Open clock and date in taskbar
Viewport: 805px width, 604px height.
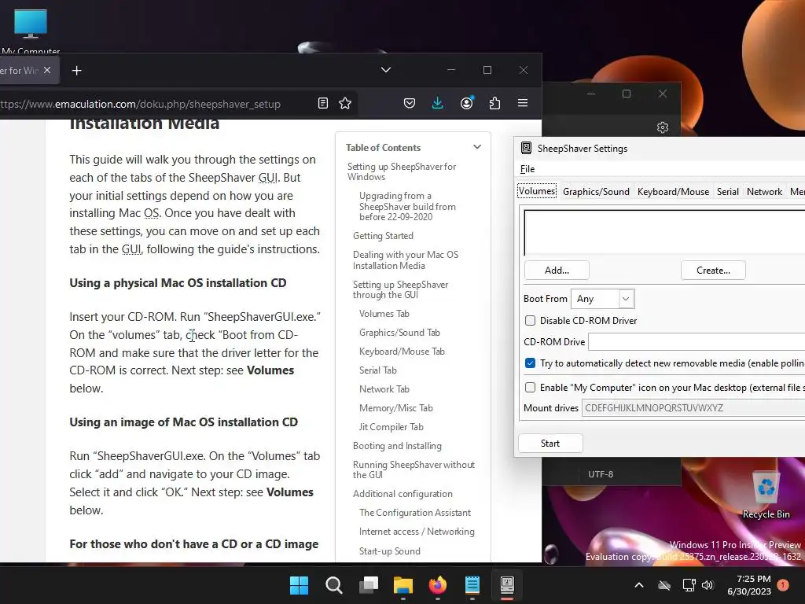coord(749,585)
